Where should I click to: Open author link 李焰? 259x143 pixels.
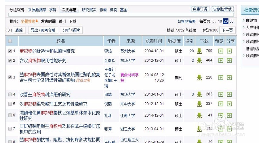point(108,51)
